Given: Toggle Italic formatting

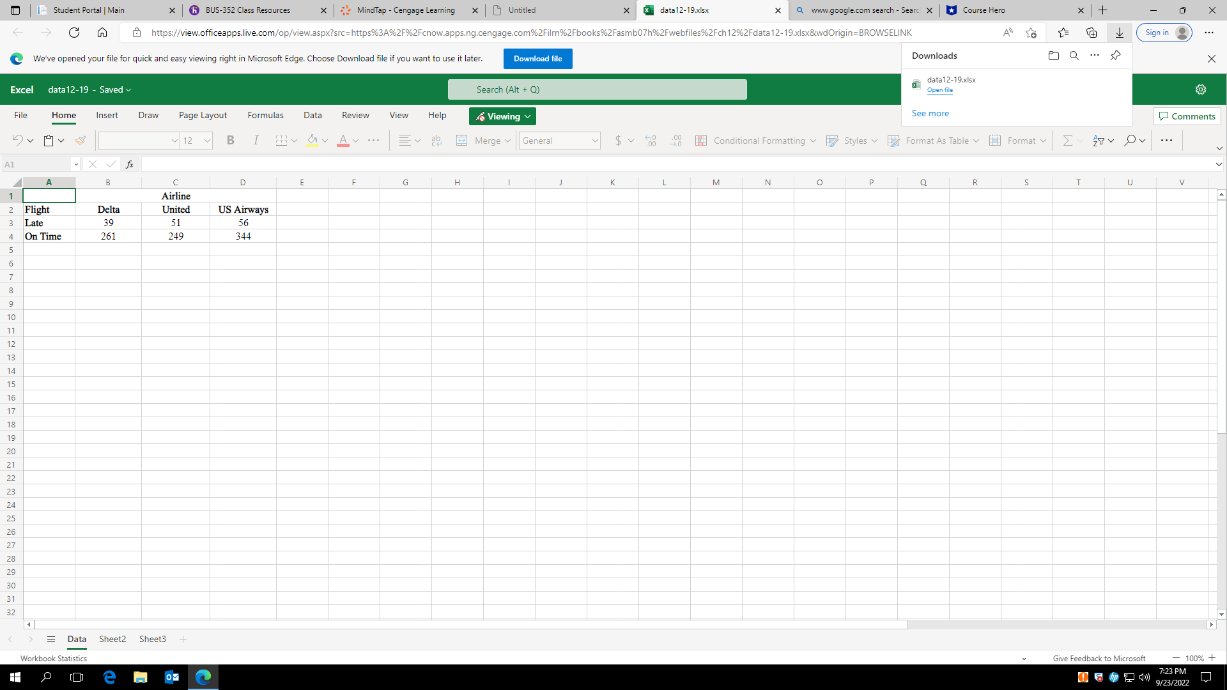Looking at the screenshot, I should [256, 141].
